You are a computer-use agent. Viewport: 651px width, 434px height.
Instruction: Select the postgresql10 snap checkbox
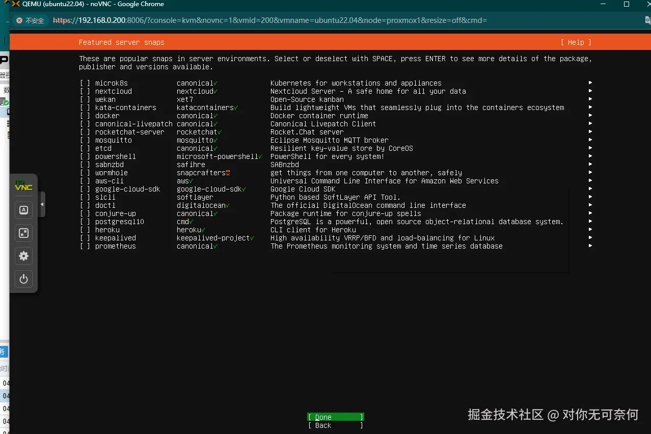(85, 222)
